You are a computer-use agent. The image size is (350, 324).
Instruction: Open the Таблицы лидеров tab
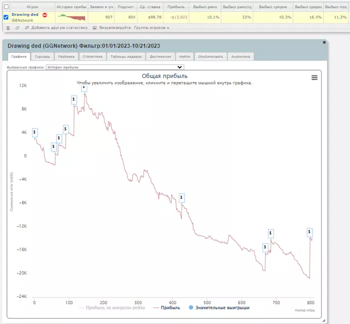click(126, 56)
